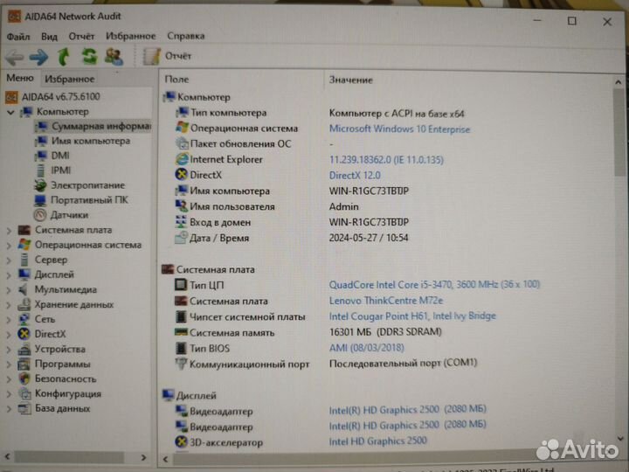Open the Microsoft Windows 10 Enterprise link

[399, 129]
